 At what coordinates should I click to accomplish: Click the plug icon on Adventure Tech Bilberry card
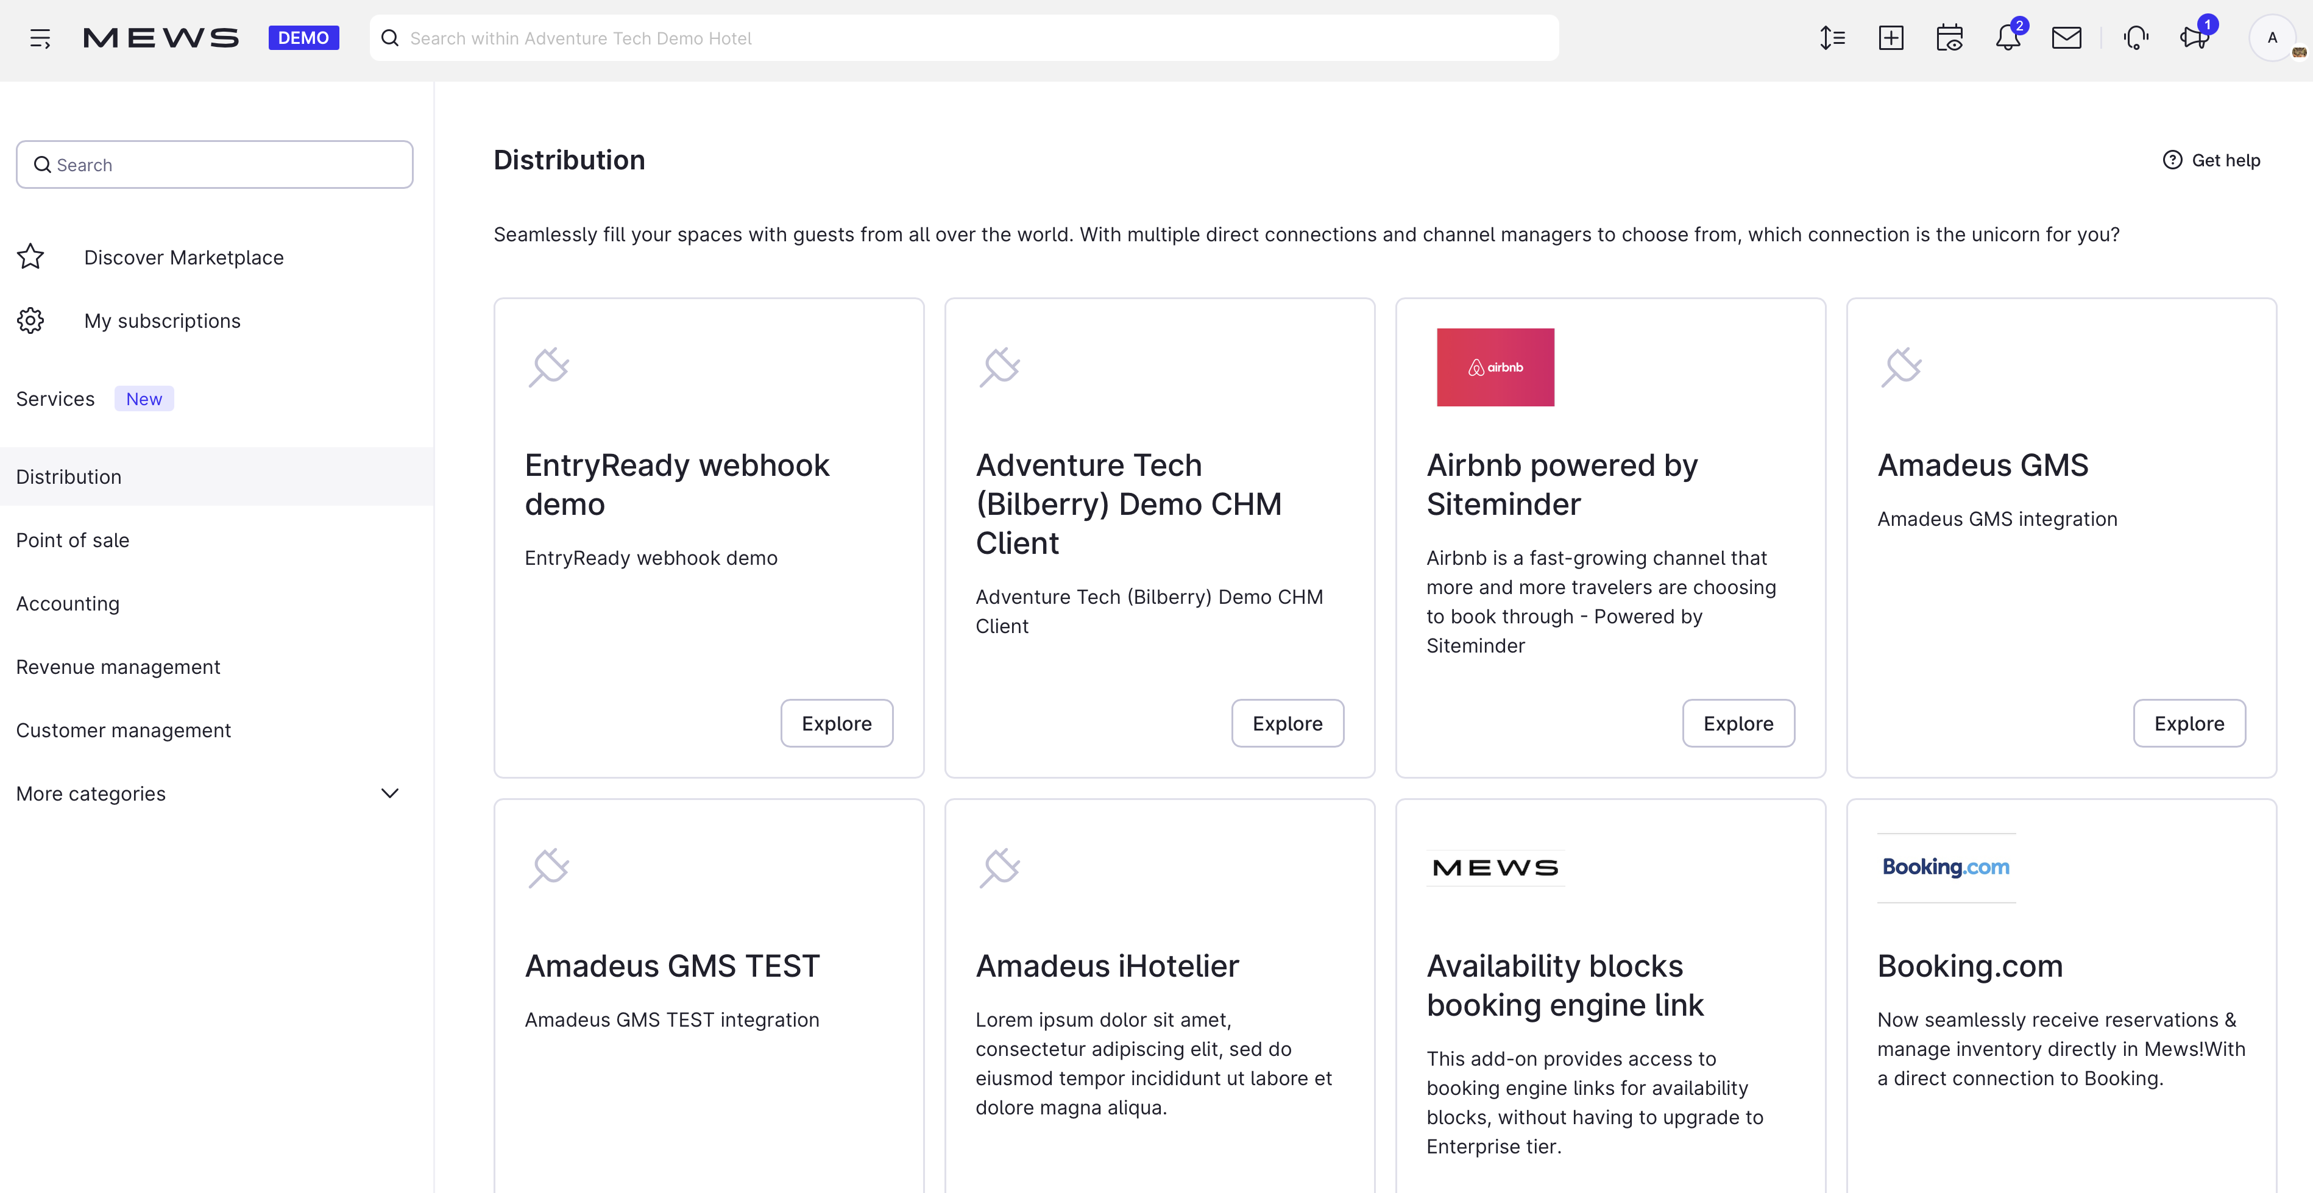point(999,366)
